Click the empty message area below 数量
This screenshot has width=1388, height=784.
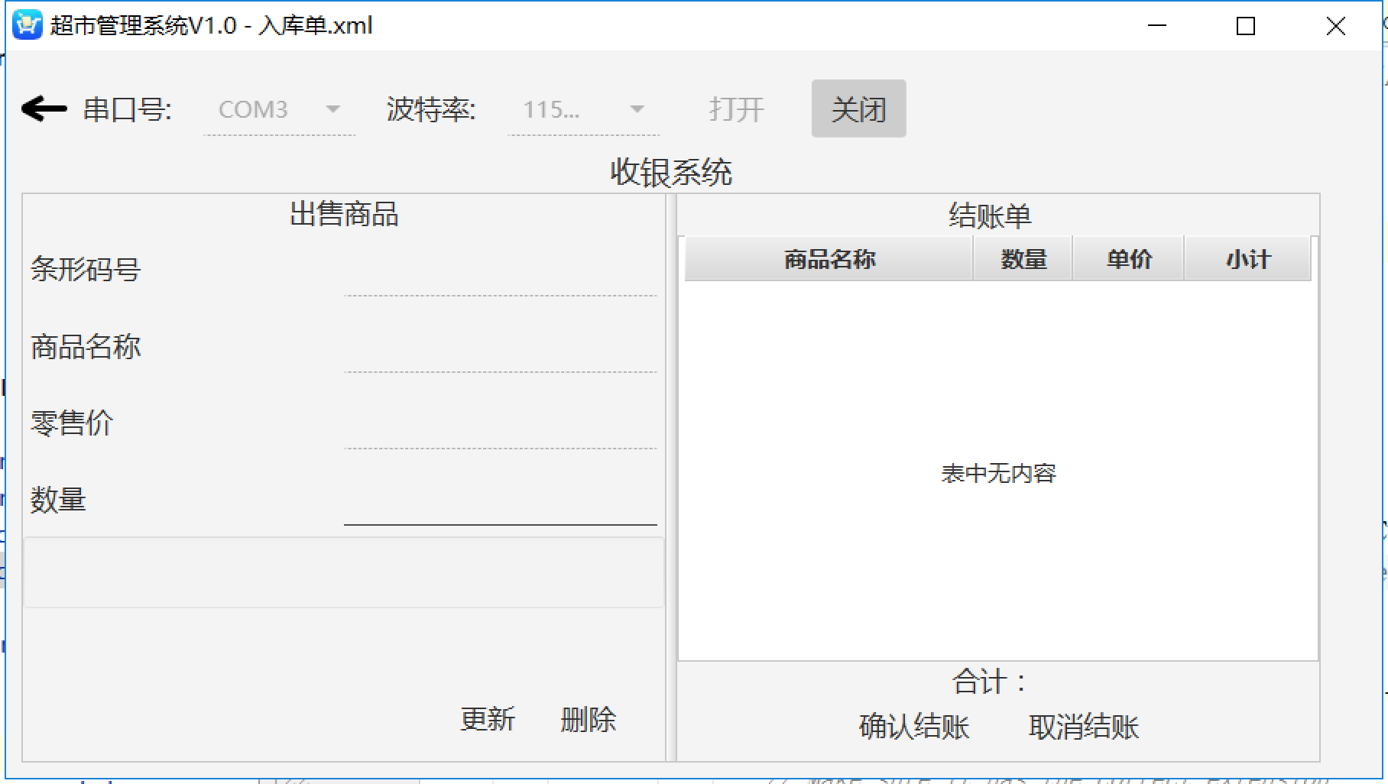(x=343, y=572)
